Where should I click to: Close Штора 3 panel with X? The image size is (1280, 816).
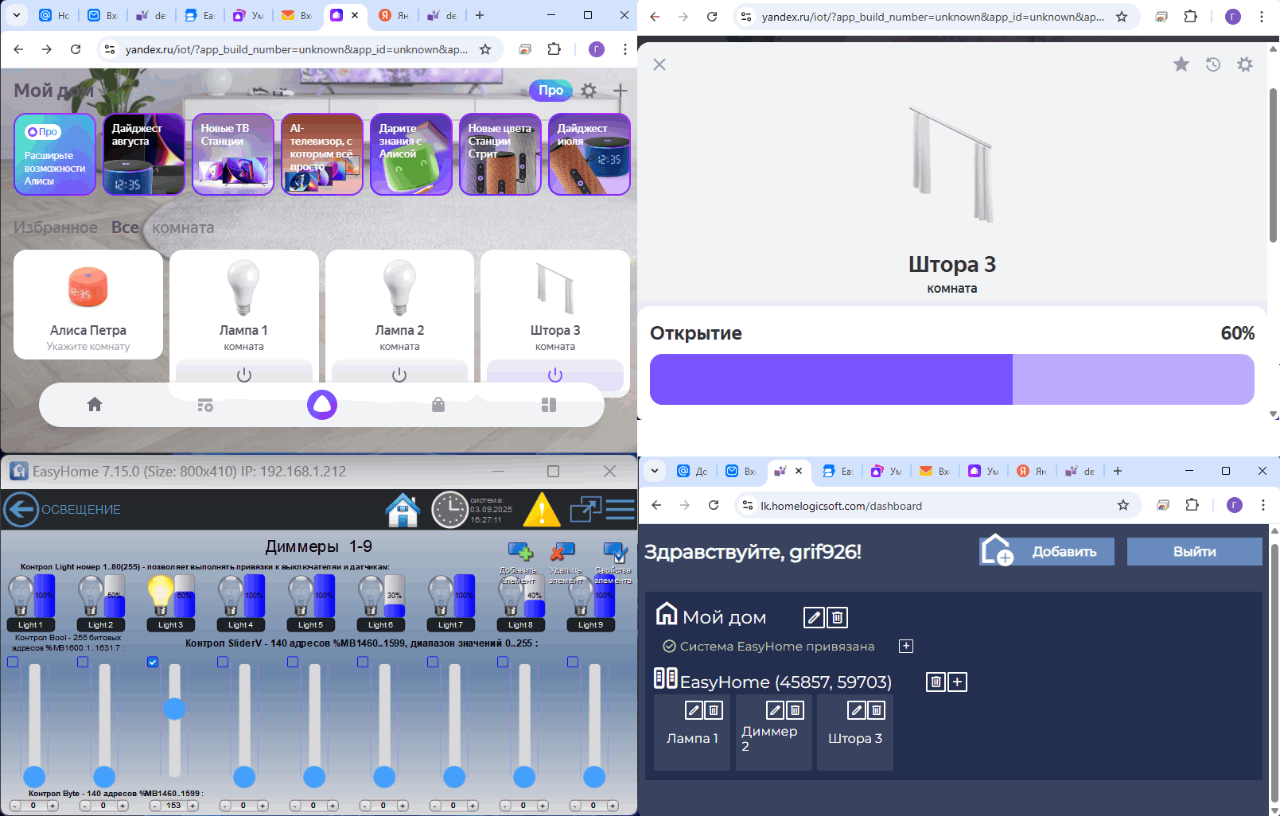(x=659, y=64)
